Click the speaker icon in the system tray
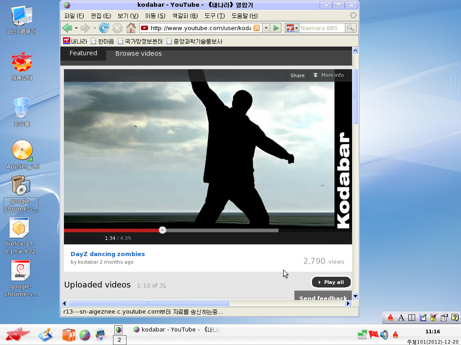The image size is (461, 345). click(x=384, y=335)
